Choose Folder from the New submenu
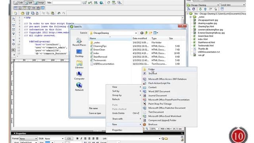 (x=169, y=70)
